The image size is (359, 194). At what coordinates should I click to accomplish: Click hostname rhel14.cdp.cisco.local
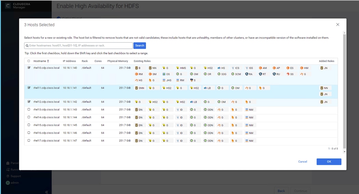(46, 117)
